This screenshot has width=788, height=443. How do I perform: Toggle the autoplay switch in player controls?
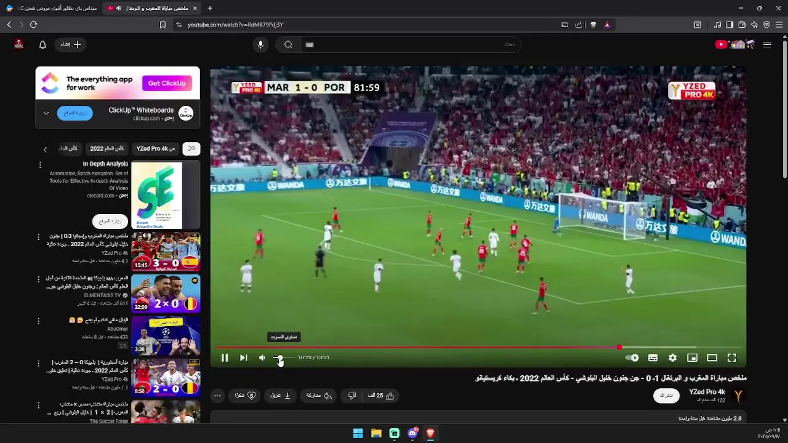coord(632,357)
